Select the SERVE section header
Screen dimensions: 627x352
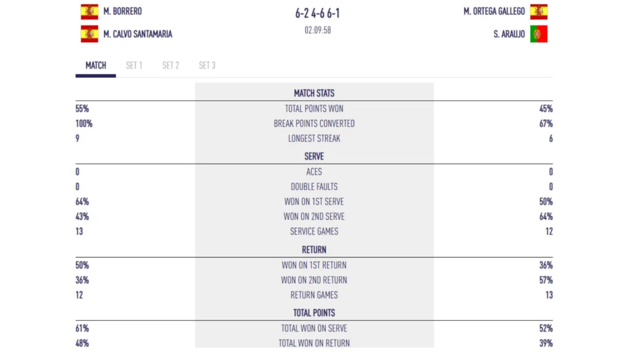tap(314, 156)
